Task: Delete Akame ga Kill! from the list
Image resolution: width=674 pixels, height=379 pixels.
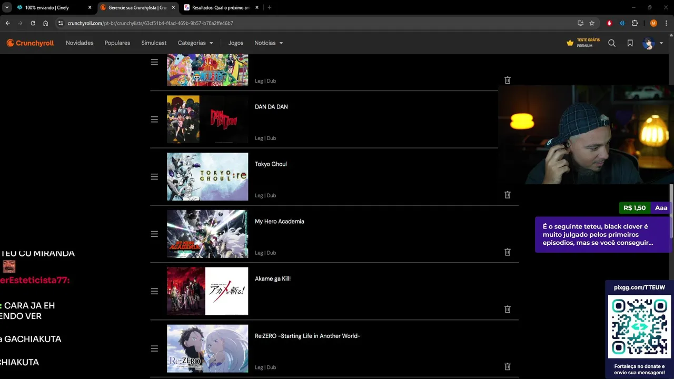Action: (x=508, y=310)
